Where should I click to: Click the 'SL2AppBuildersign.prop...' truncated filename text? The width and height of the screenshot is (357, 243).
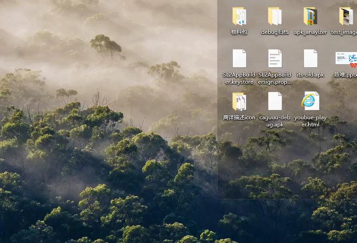tap(275, 78)
